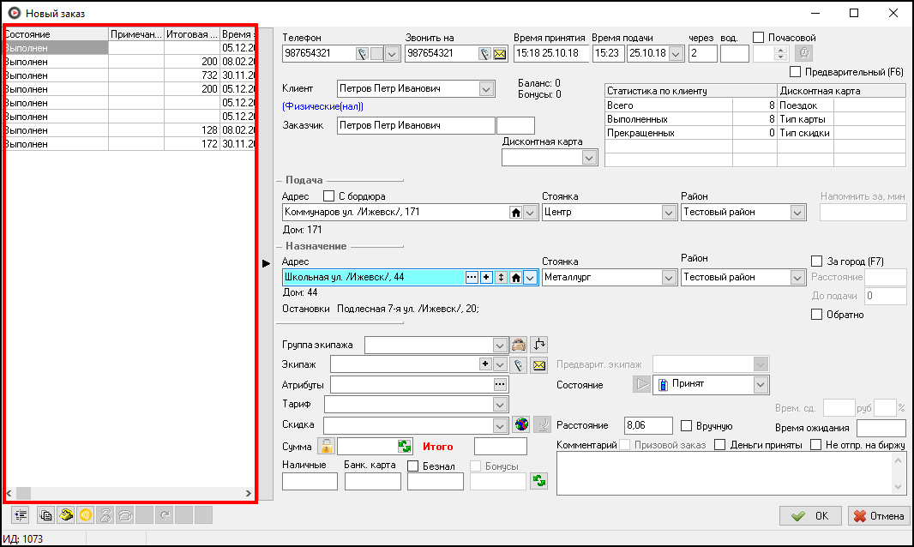Click the yellow telephone icon in bottom toolbar

coord(66,515)
